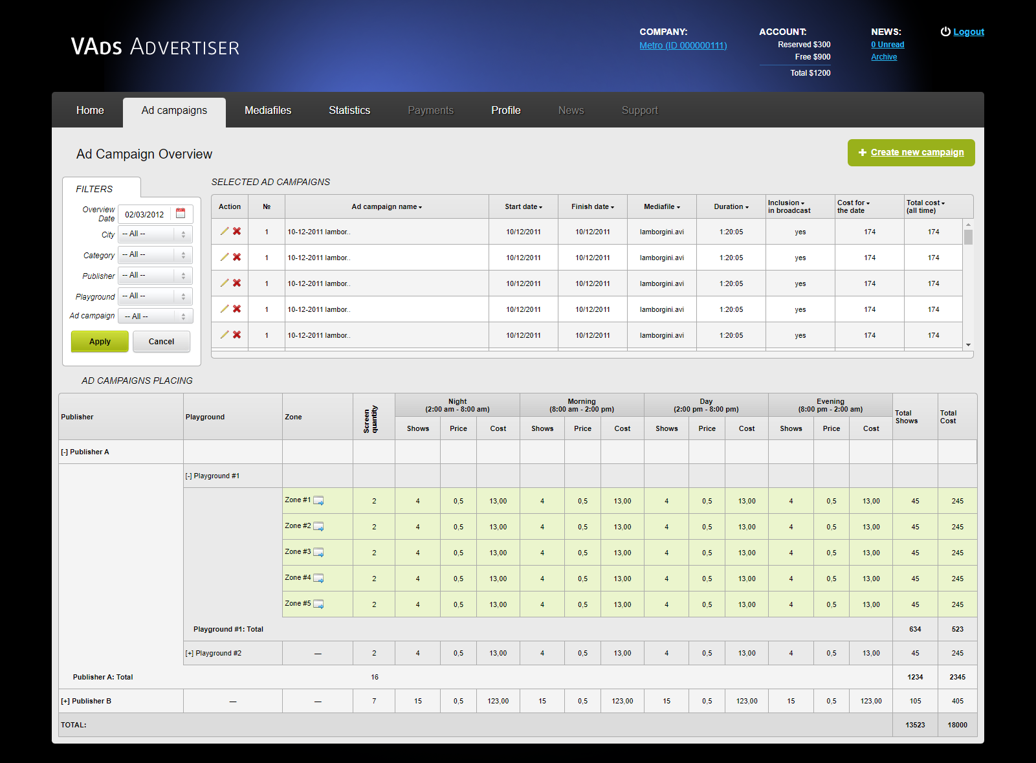Open the Profile tab
The image size is (1036, 763).
point(506,110)
